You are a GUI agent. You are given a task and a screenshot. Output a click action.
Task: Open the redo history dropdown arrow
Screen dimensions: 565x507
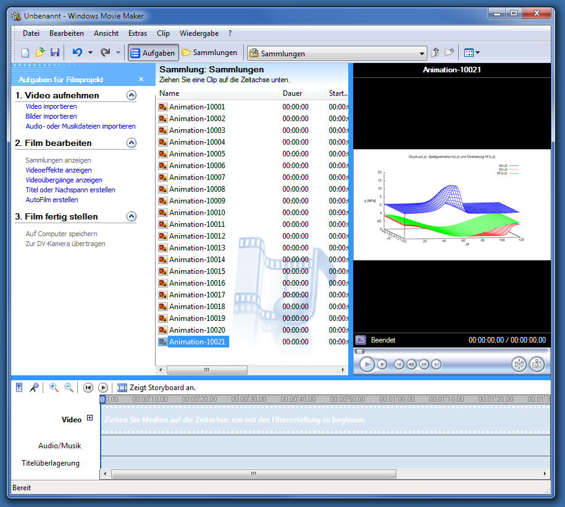(x=118, y=53)
